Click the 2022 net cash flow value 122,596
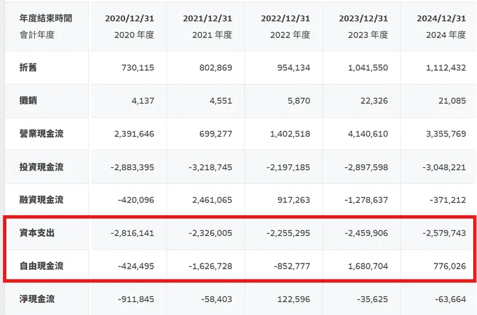Viewport: 477px width, 315px height. pos(291,298)
